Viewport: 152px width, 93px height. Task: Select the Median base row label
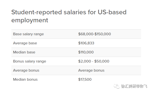point(24,52)
